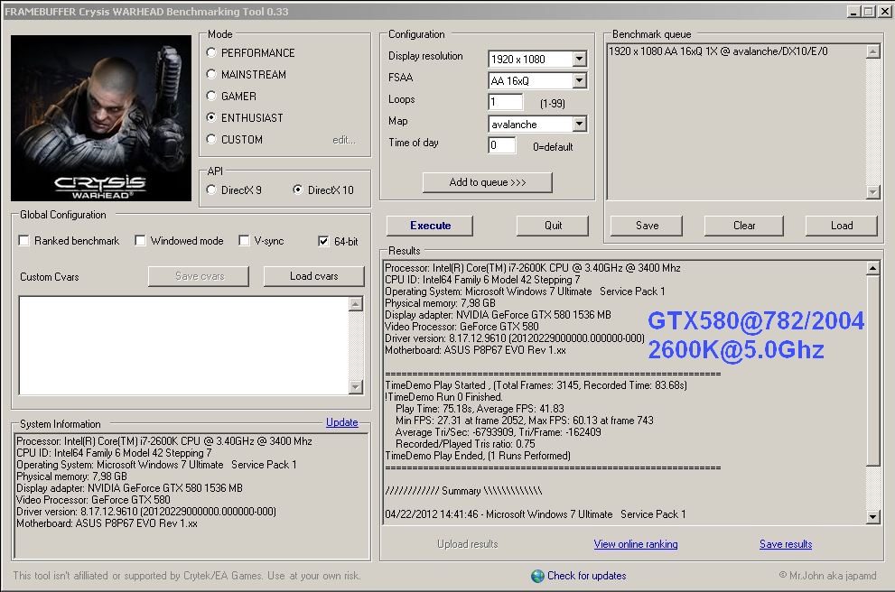The width and height of the screenshot is (895, 592).
Task: Click the Driver version line in Results
Action: (514, 338)
